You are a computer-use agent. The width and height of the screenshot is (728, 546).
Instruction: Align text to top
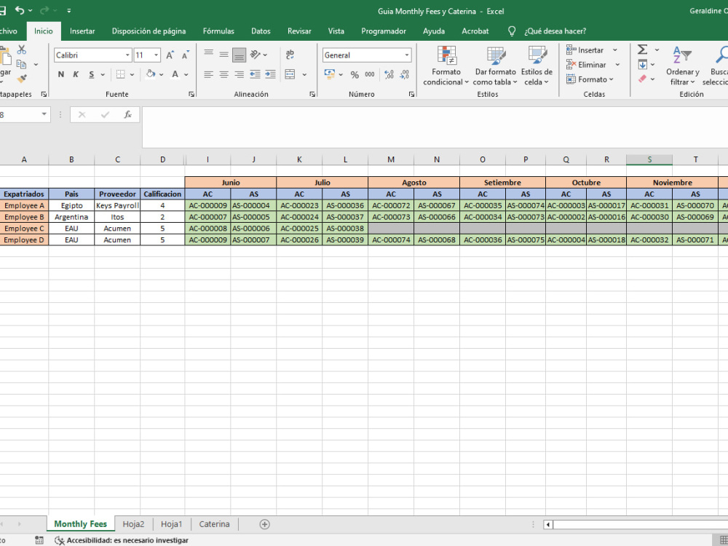coord(208,55)
